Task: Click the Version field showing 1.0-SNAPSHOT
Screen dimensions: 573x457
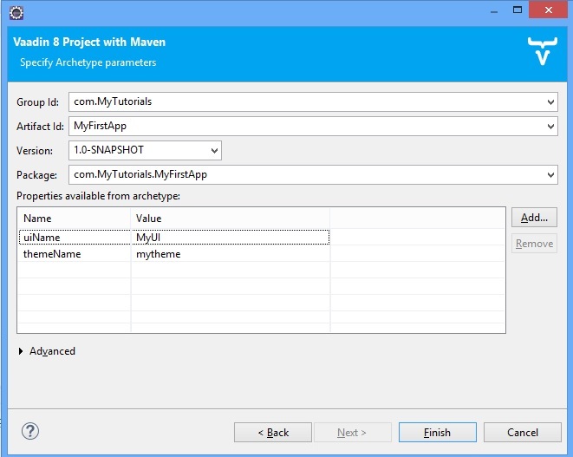Action: pyautogui.click(x=145, y=150)
